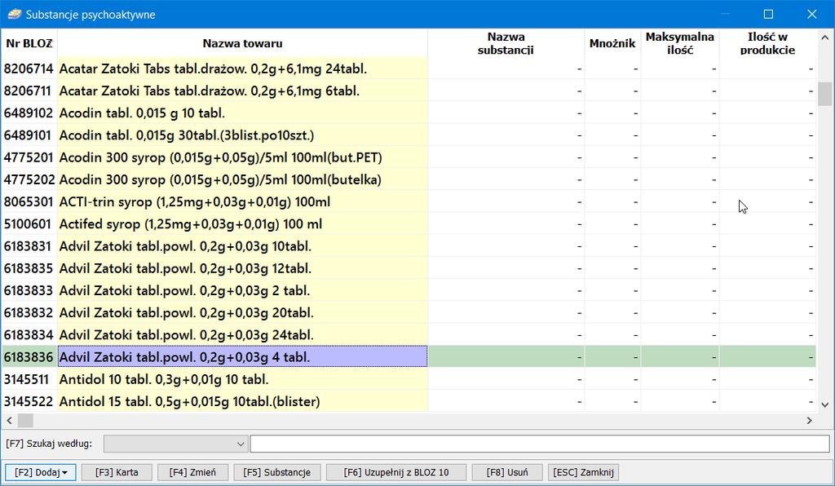The height and width of the screenshot is (486, 835).
Task: Click BLOZ number 6183836
Action: point(29,357)
